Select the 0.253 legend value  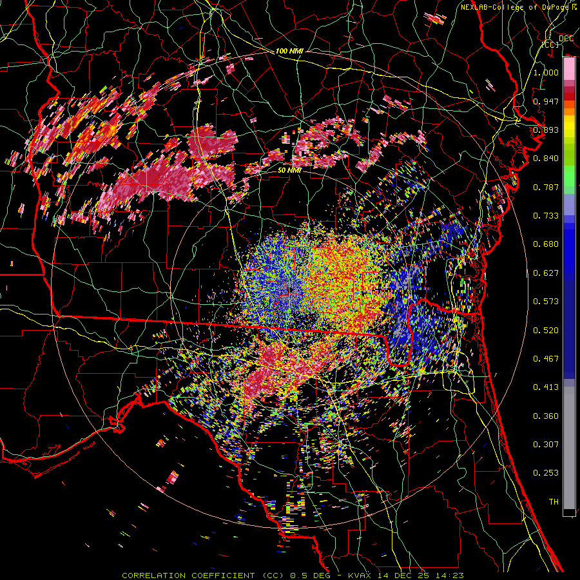pos(546,473)
